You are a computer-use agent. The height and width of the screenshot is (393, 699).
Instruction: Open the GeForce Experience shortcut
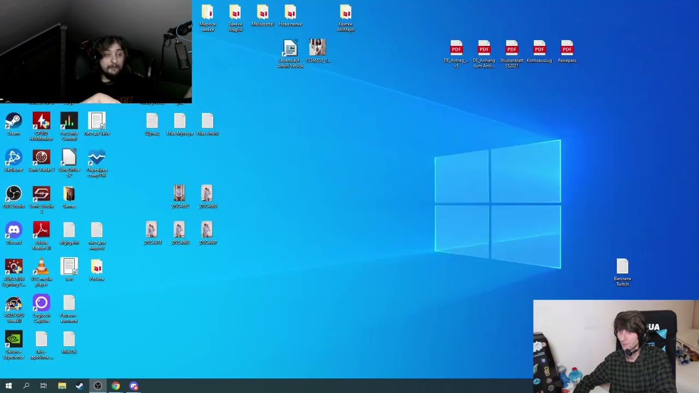coord(14,345)
